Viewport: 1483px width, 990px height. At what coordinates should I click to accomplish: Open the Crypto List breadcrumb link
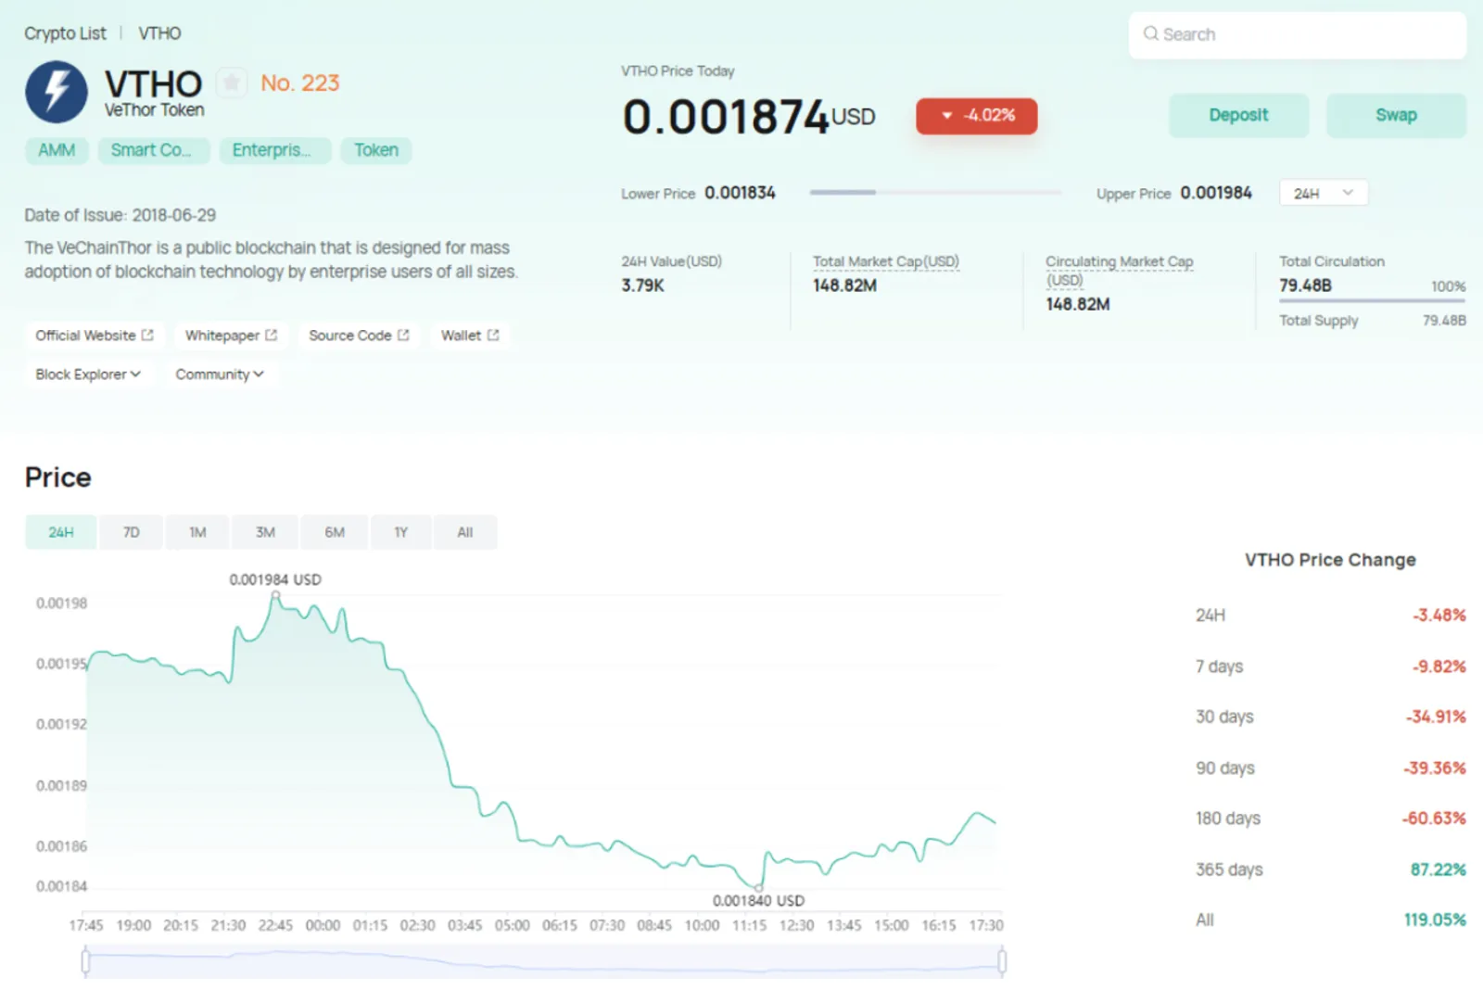65,33
